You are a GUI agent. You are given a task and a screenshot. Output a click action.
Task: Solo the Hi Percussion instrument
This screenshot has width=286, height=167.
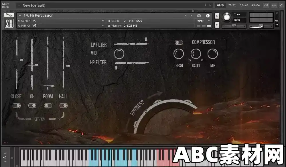click(x=217, y=16)
